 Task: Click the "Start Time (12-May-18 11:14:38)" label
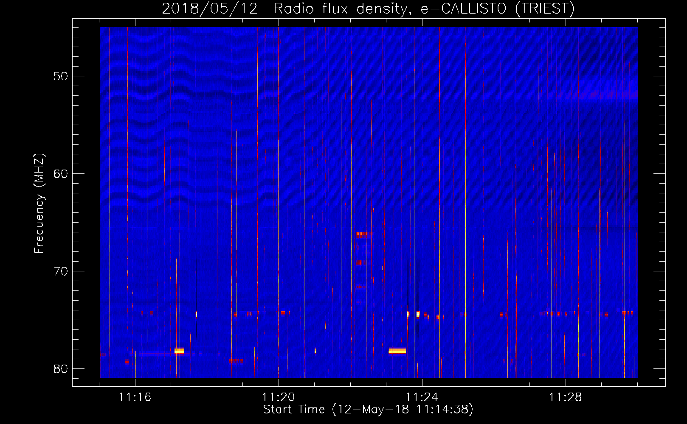[x=368, y=410]
